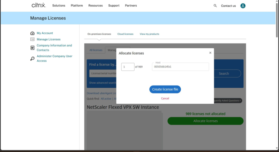Click the green Allocate licenses button
279x152 pixels.
click(205, 121)
